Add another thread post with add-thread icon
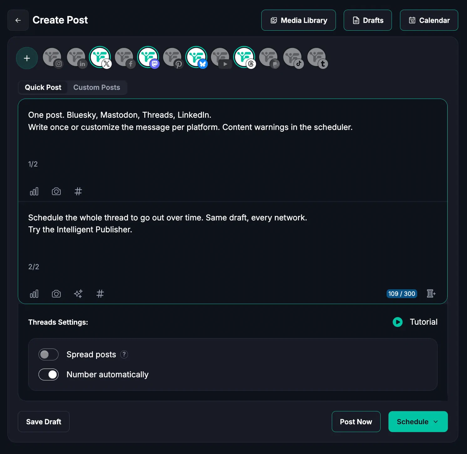This screenshot has width=467, height=454. (x=431, y=294)
